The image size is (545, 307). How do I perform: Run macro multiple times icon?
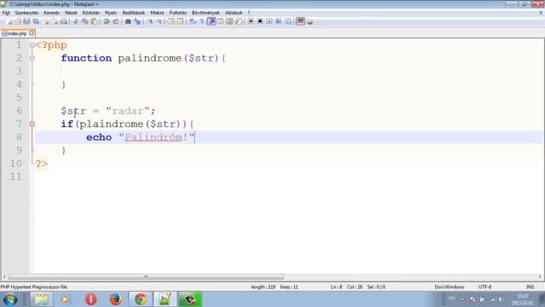point(278,21)
